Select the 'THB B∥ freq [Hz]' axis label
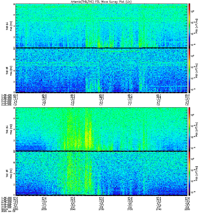This screenshot has height=213, width=200. click(x=9, y=71)
